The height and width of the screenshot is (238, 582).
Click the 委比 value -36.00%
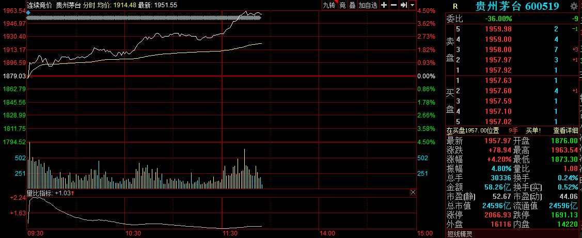tap(498, 19)
